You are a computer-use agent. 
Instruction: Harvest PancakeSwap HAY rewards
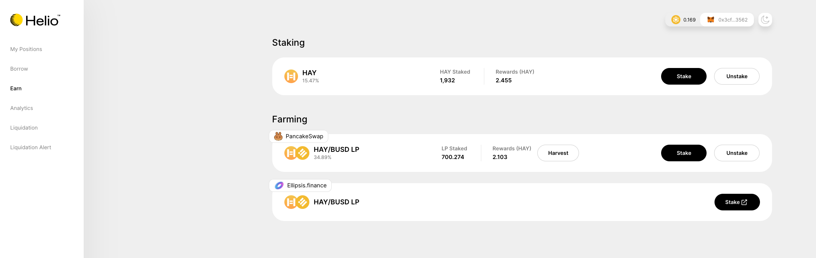[x=558, y=153]
